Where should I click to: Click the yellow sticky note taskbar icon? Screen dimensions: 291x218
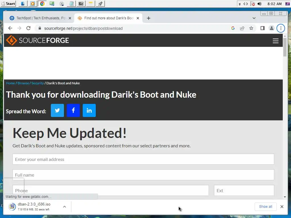point(91,3)
